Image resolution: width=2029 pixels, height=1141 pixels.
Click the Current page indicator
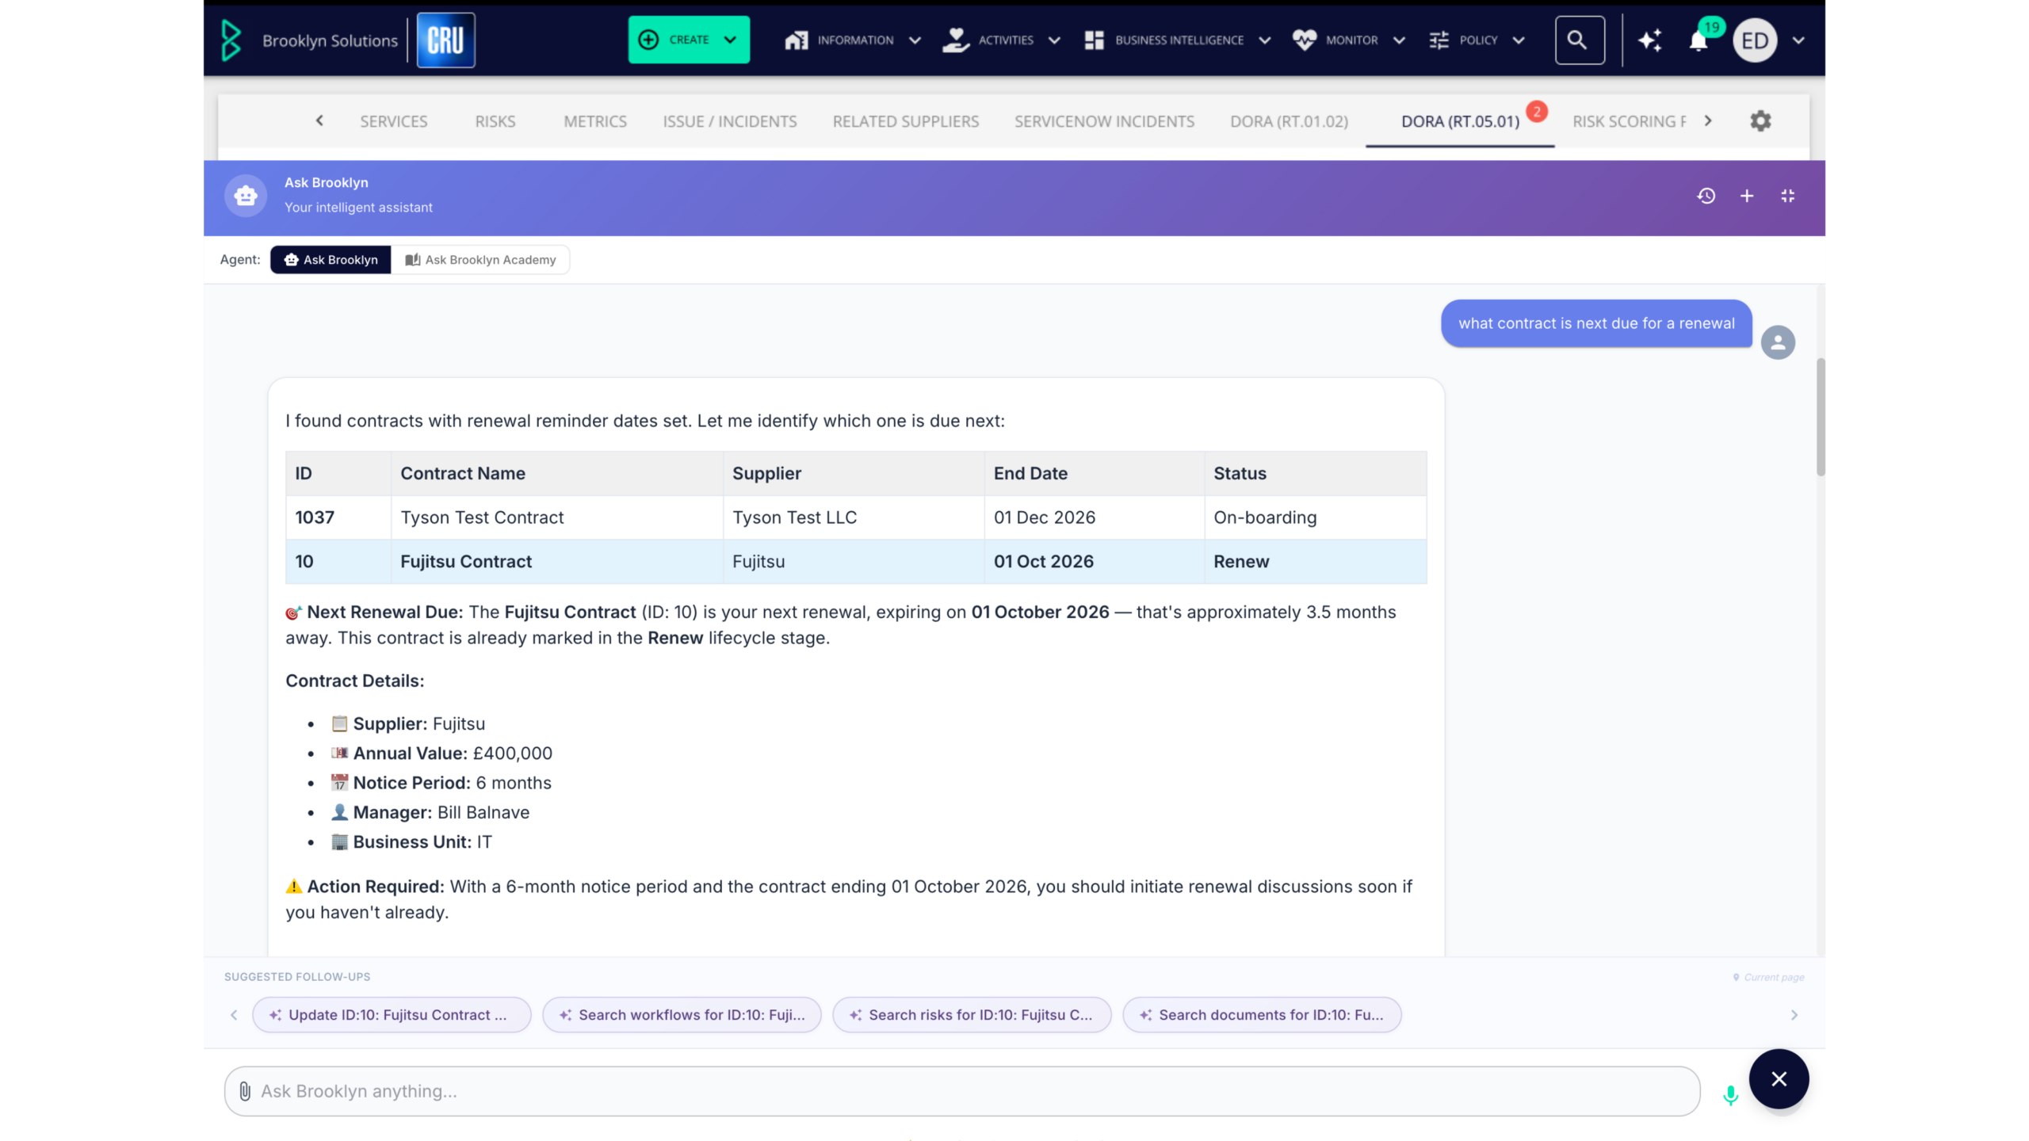[1768, 977]
